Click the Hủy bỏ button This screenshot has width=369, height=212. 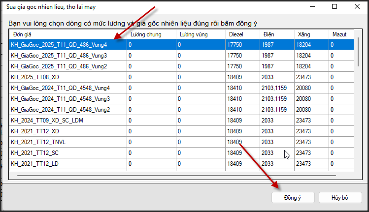coord(340,197)
